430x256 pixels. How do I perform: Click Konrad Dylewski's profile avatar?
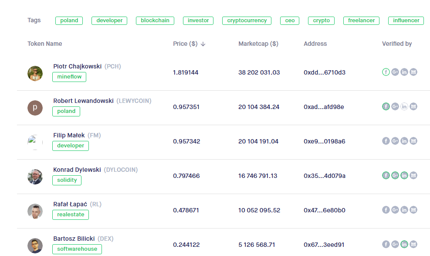pos(35,177)
